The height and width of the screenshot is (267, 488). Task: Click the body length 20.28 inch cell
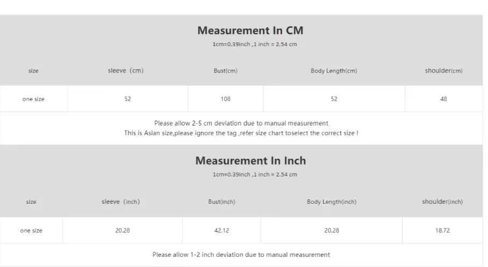[x=332, y=231]
